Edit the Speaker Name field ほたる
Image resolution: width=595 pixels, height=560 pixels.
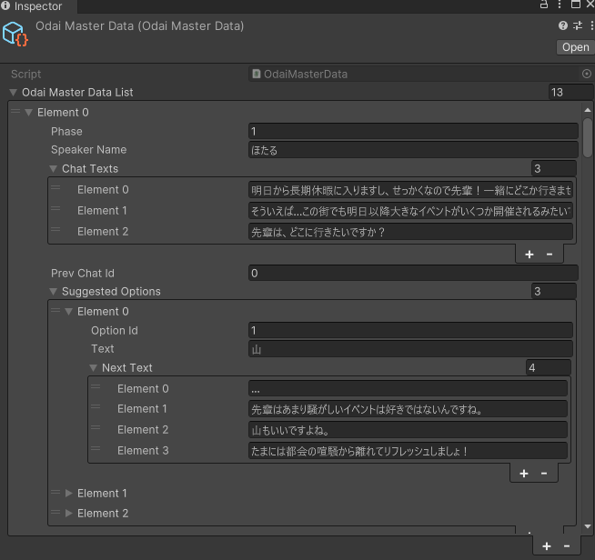(x=413, y=150)
